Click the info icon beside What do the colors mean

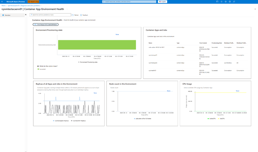coord(38,66)
